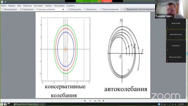The image size is (188, 106).
Task: Select PowerPoint Presentation taskbar entry
Action: (29, 104)
